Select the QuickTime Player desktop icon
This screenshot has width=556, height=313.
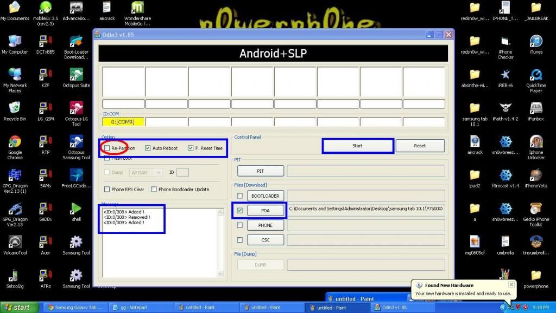click(x=536, y=80)
